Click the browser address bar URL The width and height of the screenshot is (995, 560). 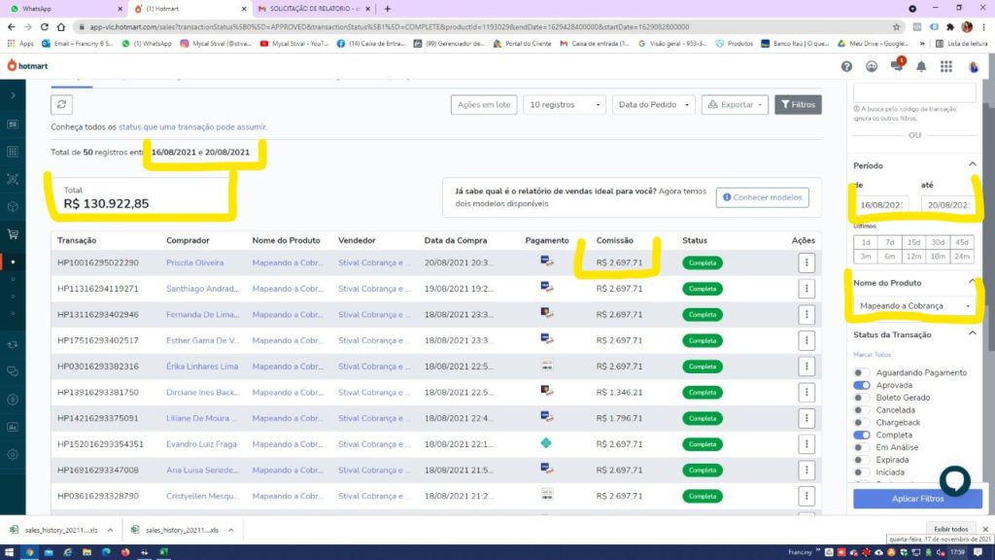389,27
